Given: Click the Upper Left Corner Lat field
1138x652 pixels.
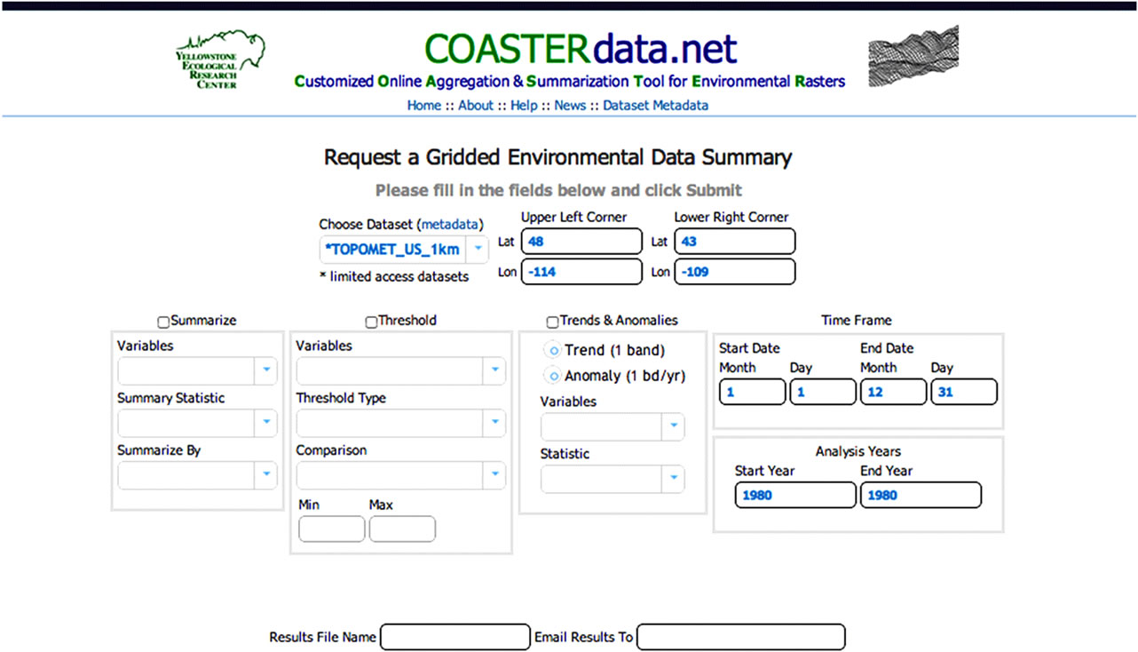Looking at the screenshot, I should [581, 242].
